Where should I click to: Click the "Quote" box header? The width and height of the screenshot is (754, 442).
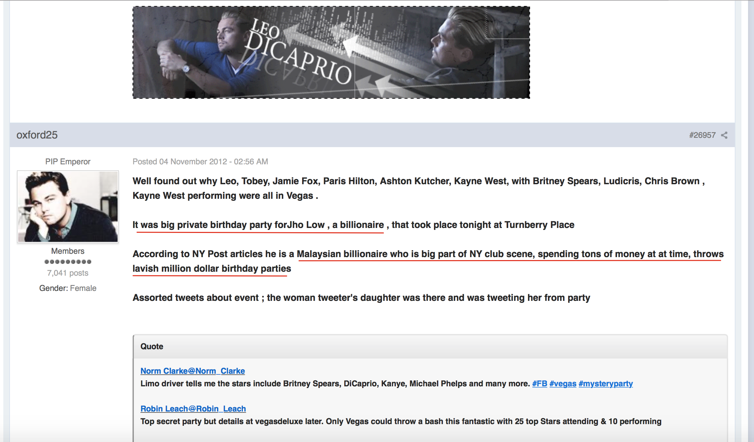point(430,347)
